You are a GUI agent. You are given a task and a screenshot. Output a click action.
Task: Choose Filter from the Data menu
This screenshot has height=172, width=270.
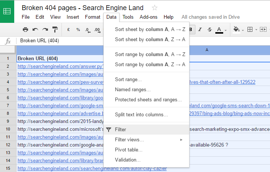(x=121, y=129)
